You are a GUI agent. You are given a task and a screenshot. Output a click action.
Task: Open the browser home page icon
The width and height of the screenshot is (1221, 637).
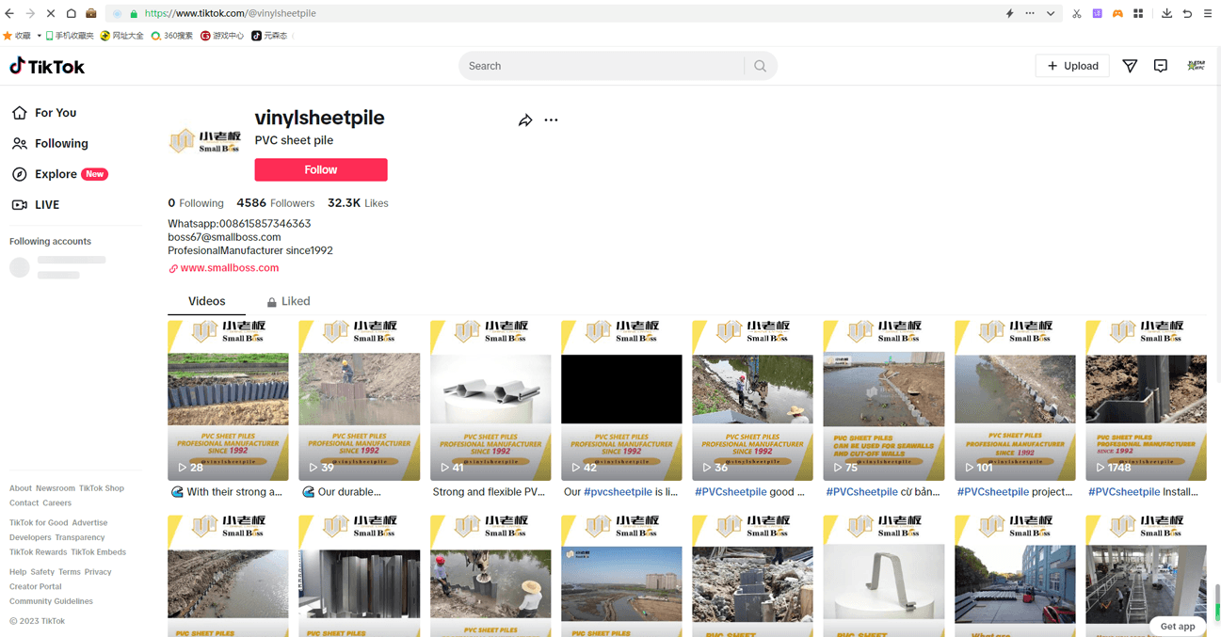pos(71,13)
